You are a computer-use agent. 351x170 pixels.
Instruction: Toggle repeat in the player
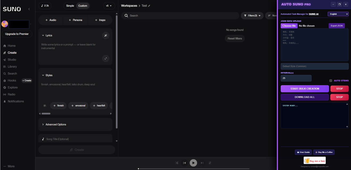[x=210, y=163]
